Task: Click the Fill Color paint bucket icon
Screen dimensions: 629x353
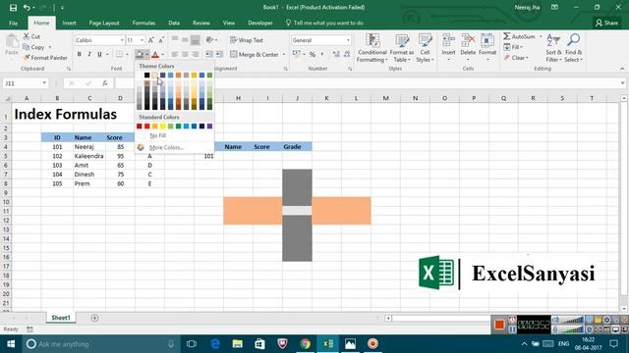Action: click(x=140, y=55)
